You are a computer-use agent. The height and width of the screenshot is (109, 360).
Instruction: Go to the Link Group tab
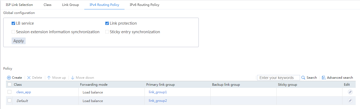tap(70, 5)
